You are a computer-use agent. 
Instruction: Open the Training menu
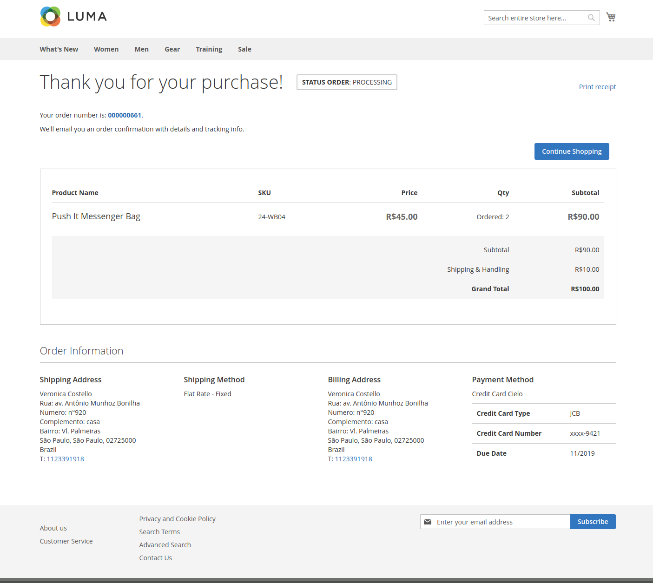pyautogui.click(x=209, y=49)
